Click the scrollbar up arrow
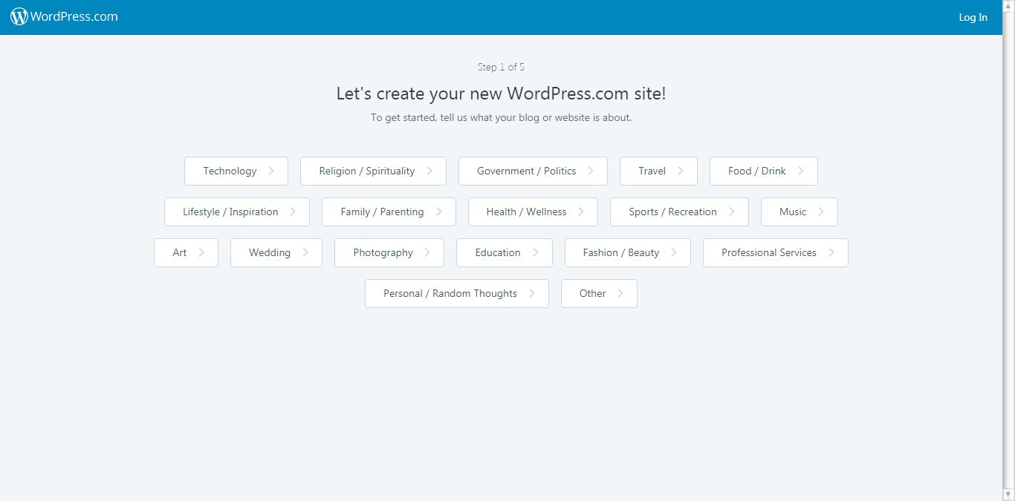The width and height of the screenshot is (1015, 501). [x=1008, y=5]
